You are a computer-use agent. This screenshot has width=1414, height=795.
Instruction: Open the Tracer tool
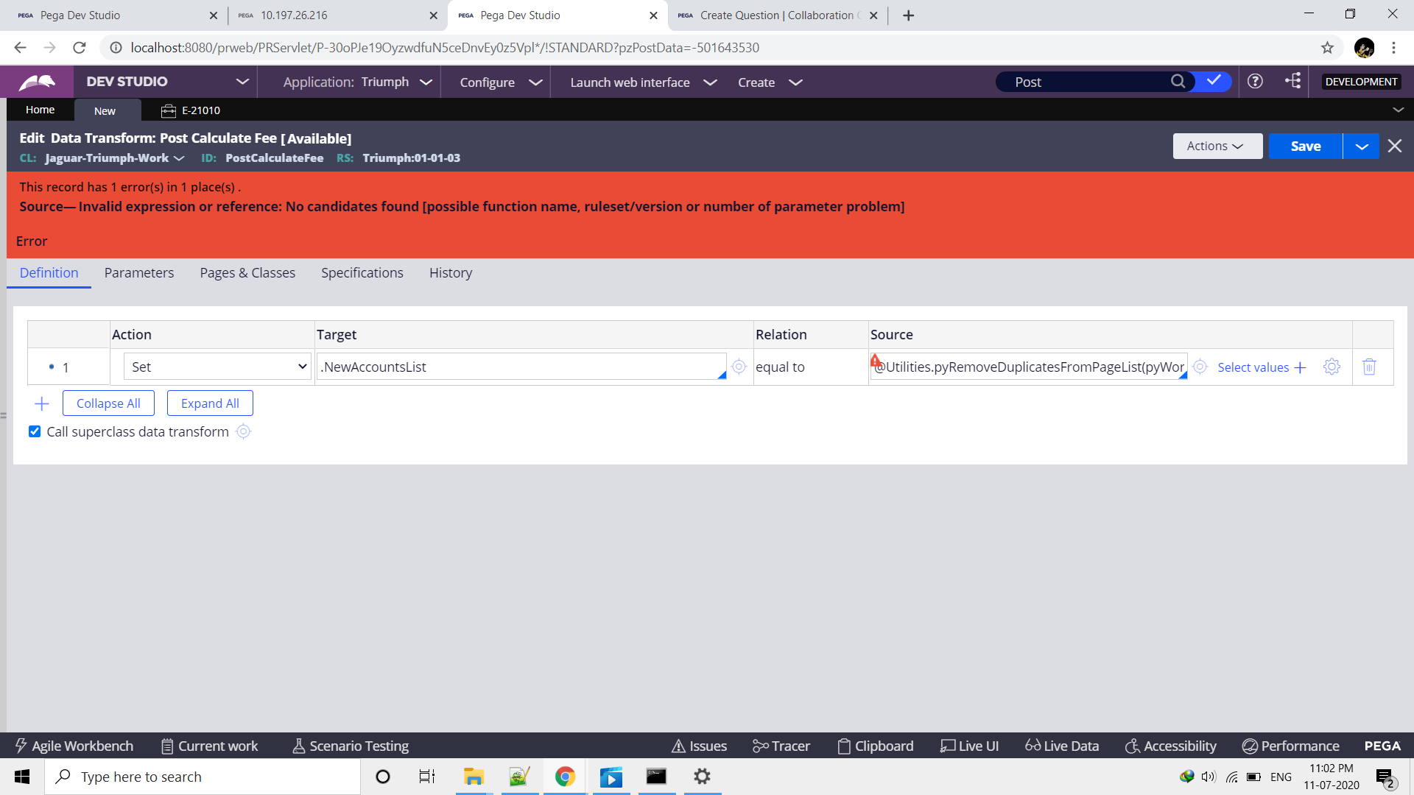pyautogui.click(x=781, y=746)
